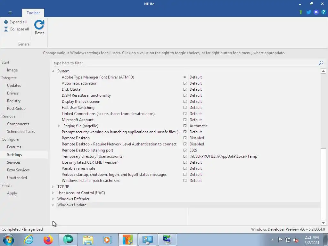Launch Internet Explorer from taskbar
Screen dimensions: 328x246
pos(29,240)
